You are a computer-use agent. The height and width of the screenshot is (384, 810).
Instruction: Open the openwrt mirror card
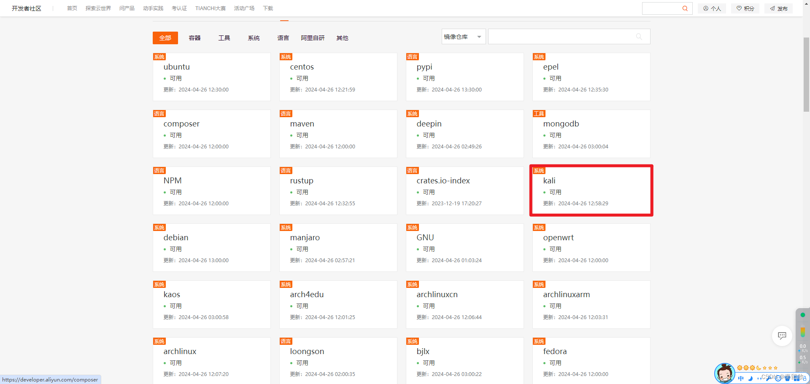[x=591, y=247]
